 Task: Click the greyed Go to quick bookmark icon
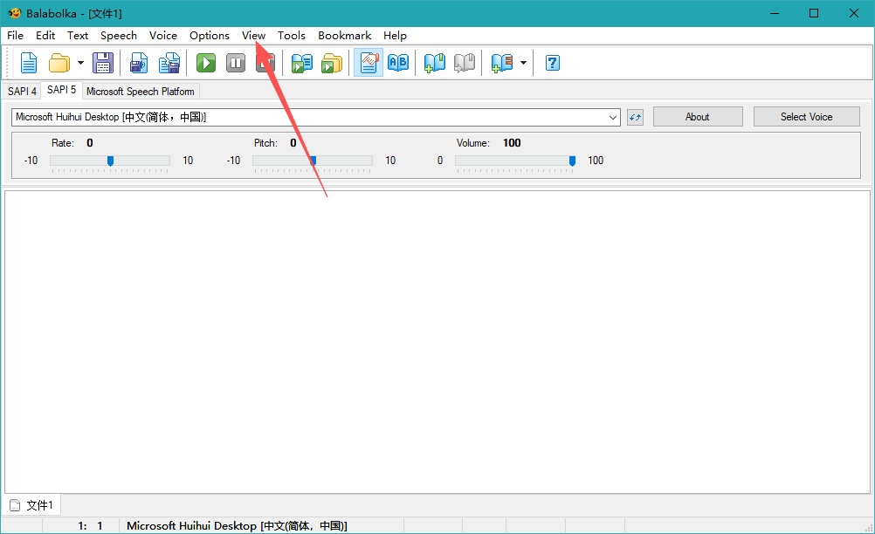(465, 63)
